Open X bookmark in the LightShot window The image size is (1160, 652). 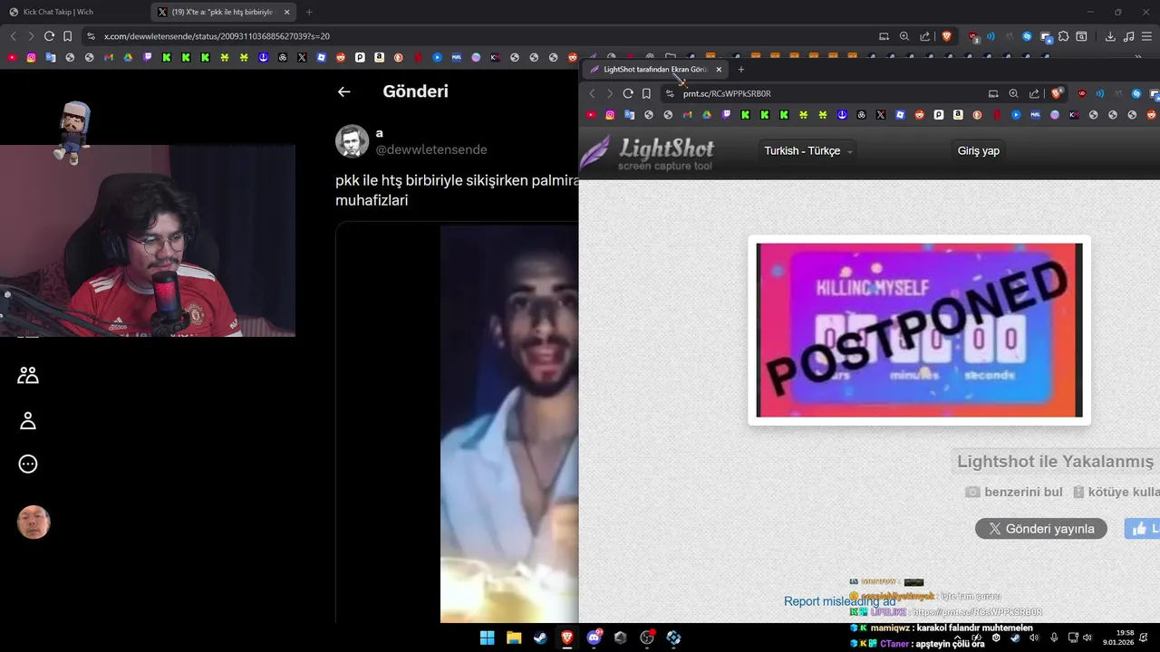click(880, 115)
